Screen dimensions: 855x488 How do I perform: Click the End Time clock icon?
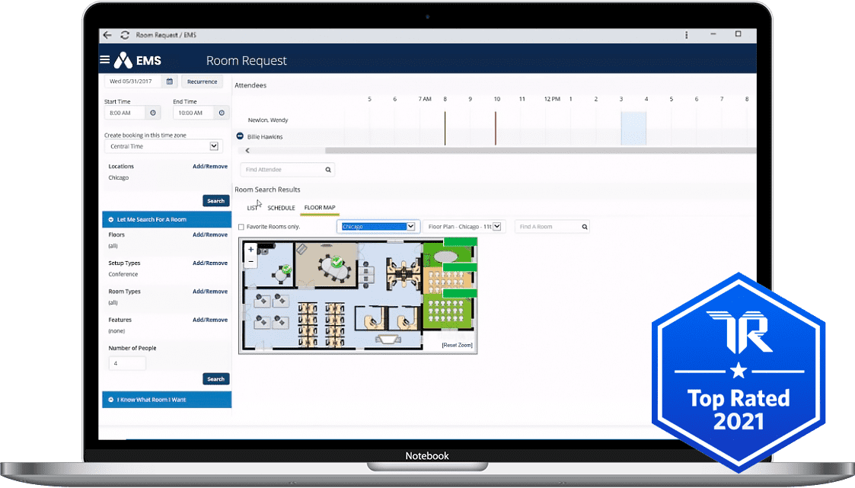pos(222,113)
